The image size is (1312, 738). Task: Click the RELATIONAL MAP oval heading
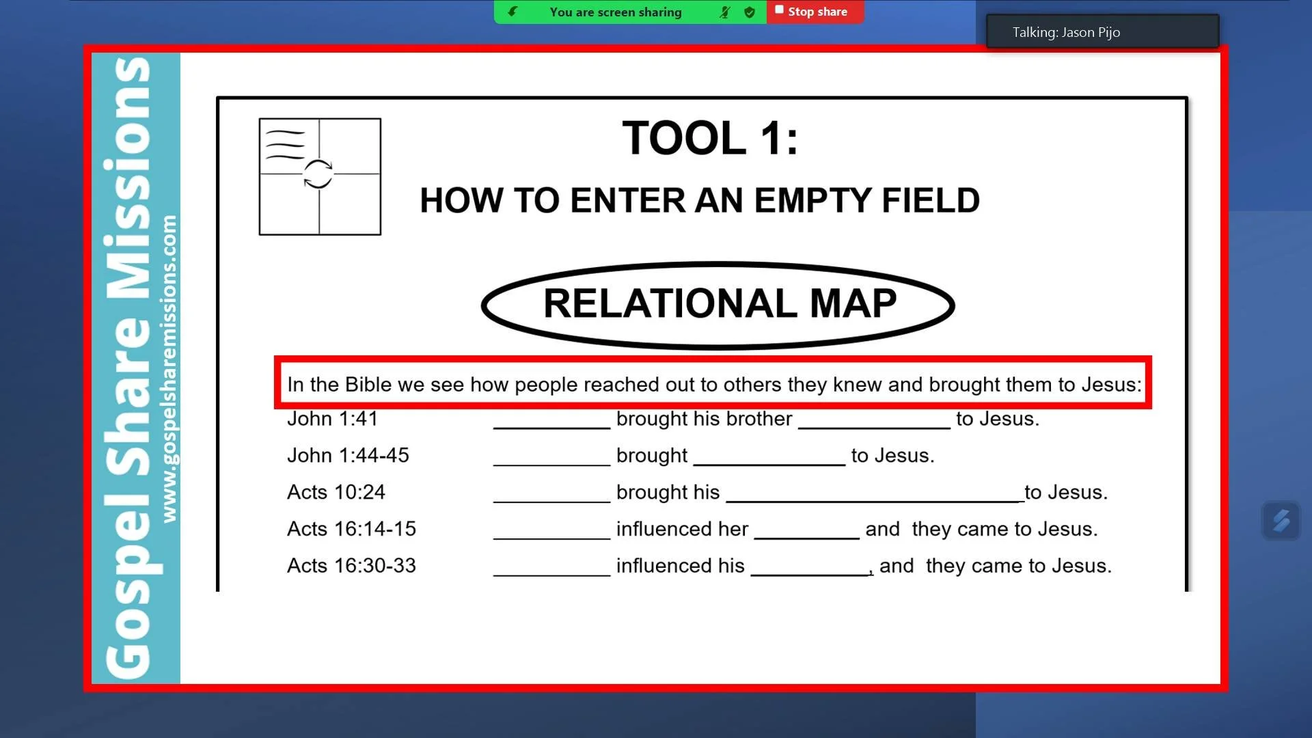718,304
